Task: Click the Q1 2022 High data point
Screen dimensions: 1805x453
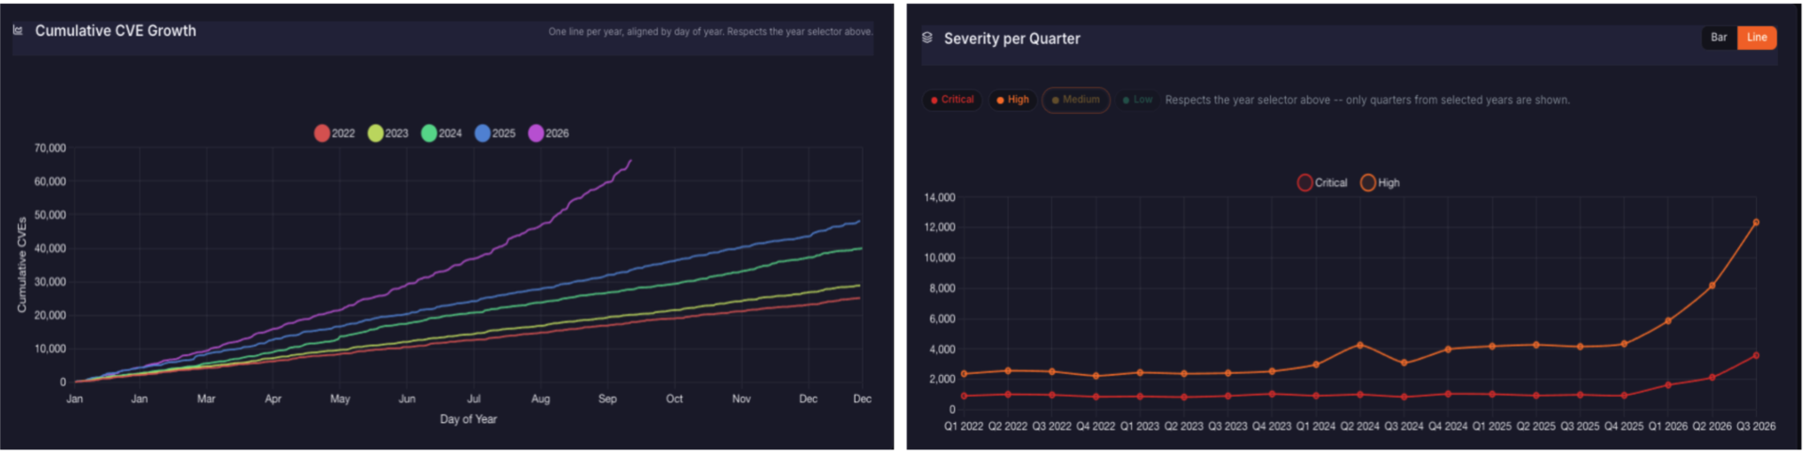Action: coord(964,374)
